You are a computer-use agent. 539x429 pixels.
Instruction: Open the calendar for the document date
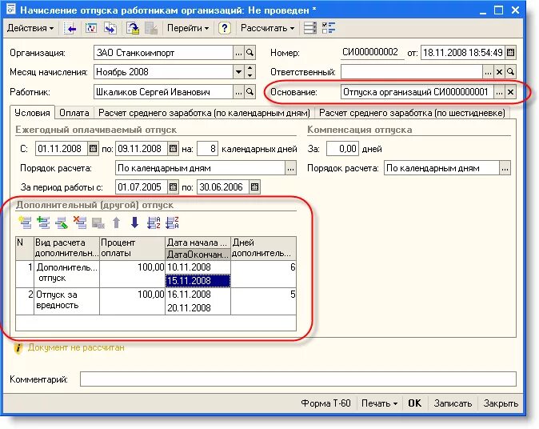(x=510, y=53)
